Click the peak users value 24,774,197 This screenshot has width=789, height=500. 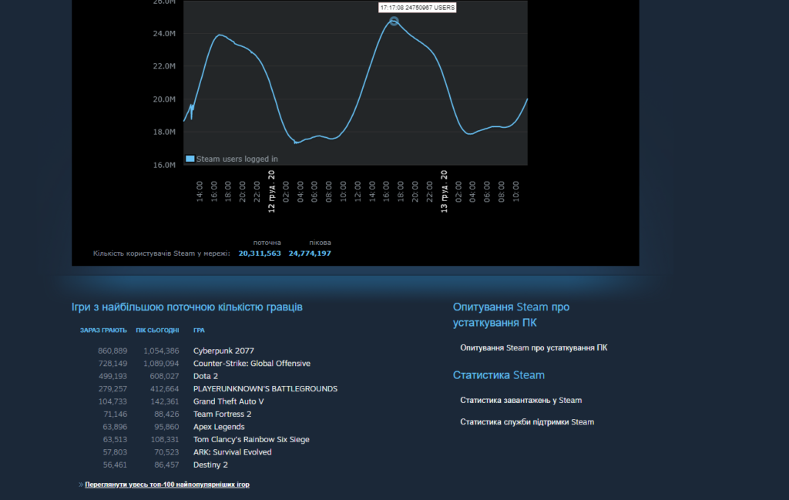pyautogui.click(x=310, y=253)
